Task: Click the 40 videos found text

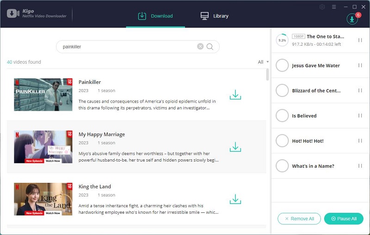Action: [x=24, y=62]
